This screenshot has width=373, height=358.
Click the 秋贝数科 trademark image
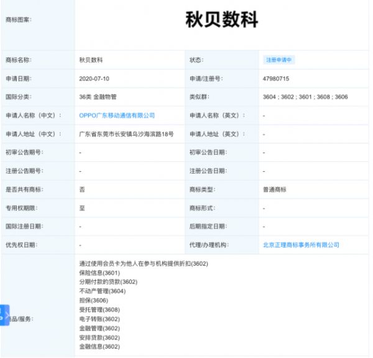point(222,20)
